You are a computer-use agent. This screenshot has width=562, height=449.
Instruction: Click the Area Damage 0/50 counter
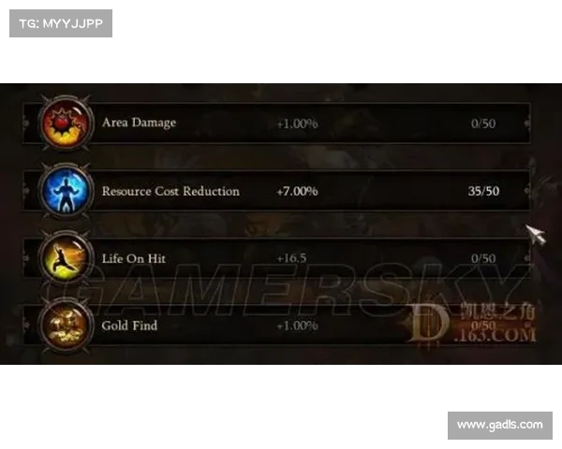pos(483,123)
